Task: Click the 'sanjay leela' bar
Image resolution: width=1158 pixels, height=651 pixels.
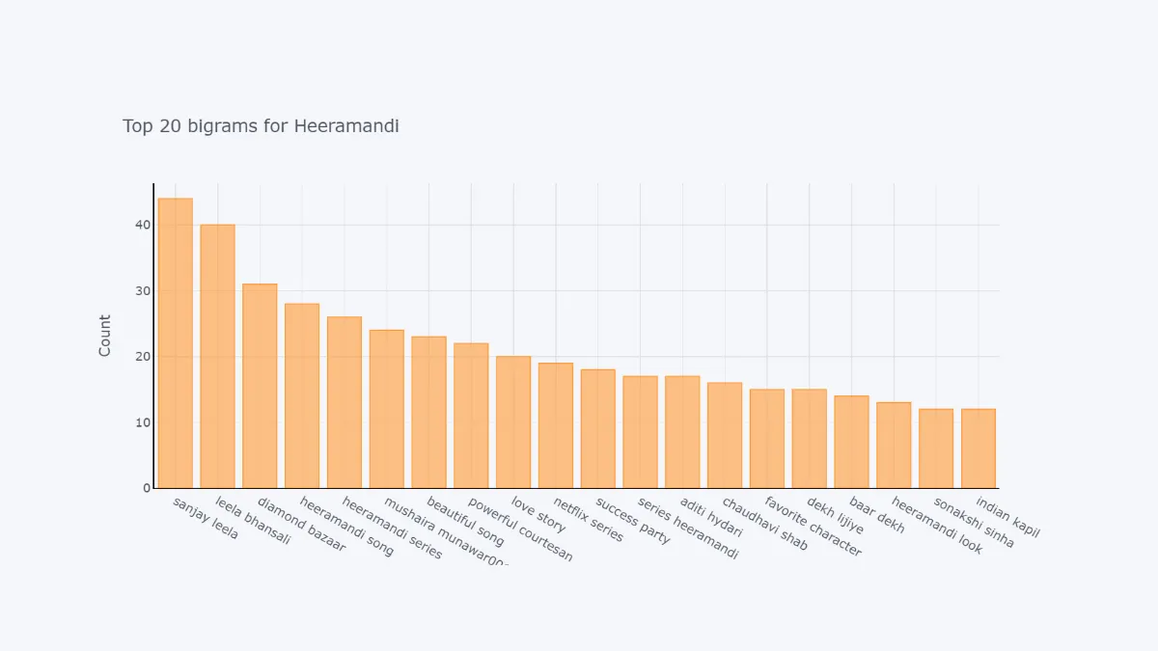Action: pyautogui.click(x=175, y=343)
